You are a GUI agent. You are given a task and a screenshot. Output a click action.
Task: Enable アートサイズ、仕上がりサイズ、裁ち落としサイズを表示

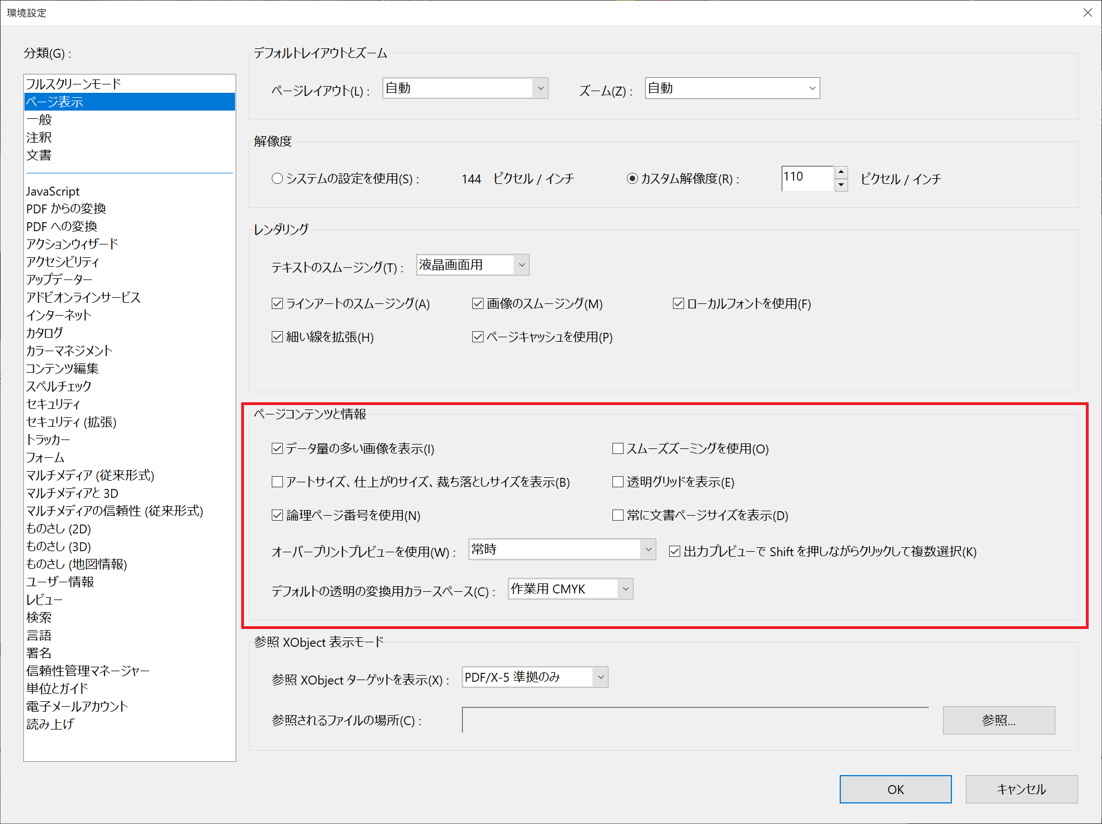coord(277,482)
